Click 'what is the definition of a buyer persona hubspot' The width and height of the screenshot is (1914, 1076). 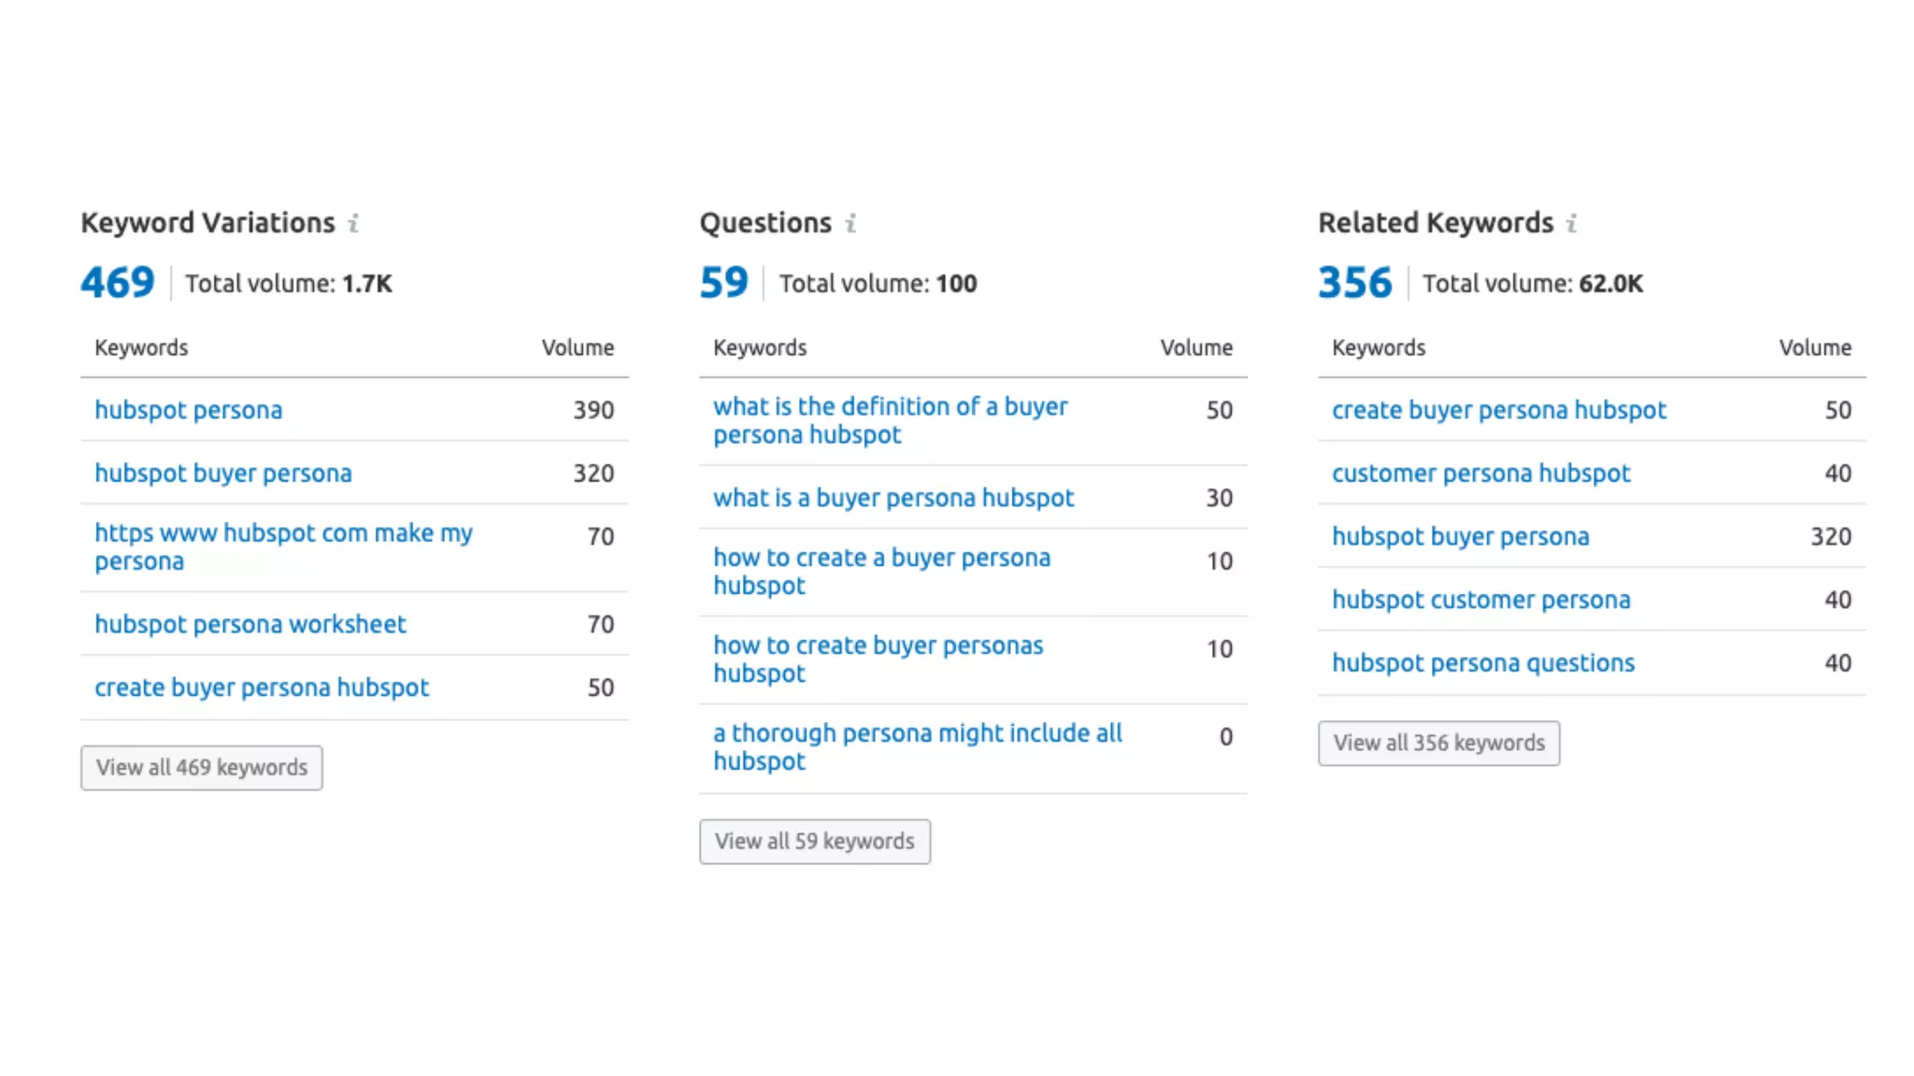890,420
